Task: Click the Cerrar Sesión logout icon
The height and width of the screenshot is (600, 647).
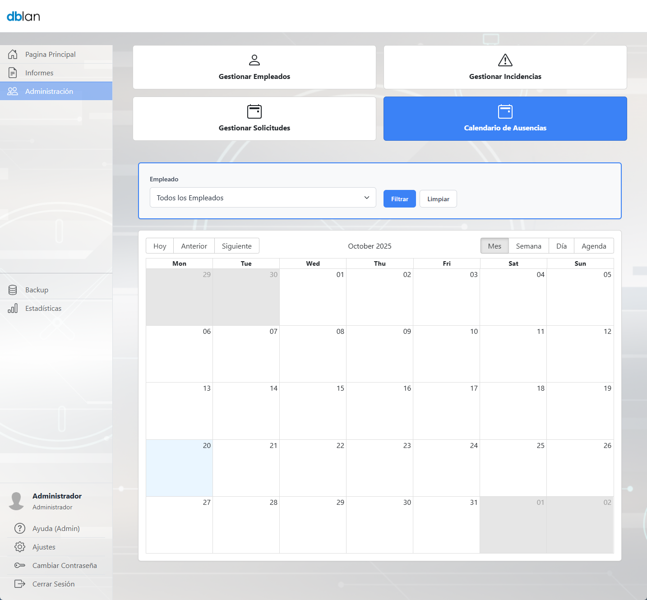Action: 20,584
